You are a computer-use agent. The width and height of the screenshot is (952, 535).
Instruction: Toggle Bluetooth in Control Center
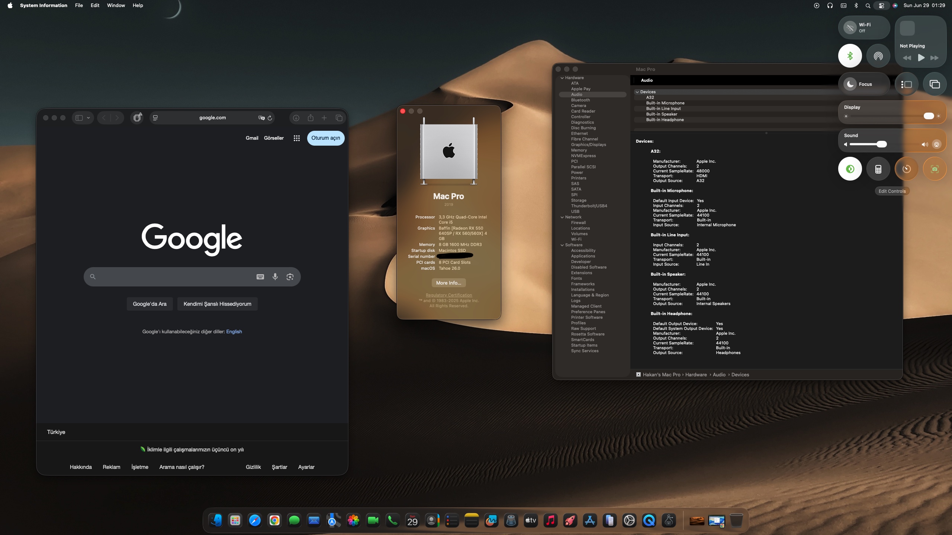850,56
